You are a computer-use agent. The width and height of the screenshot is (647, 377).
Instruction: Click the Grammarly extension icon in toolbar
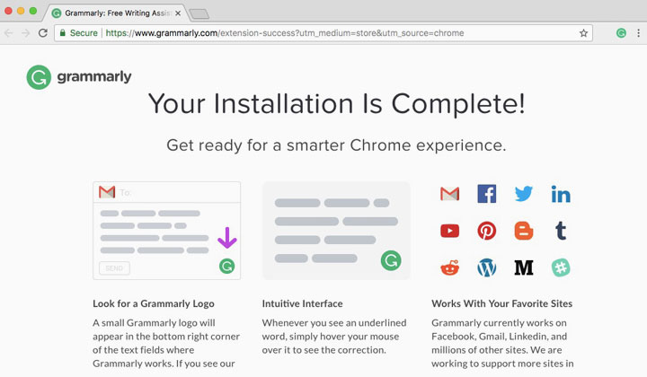621,33
